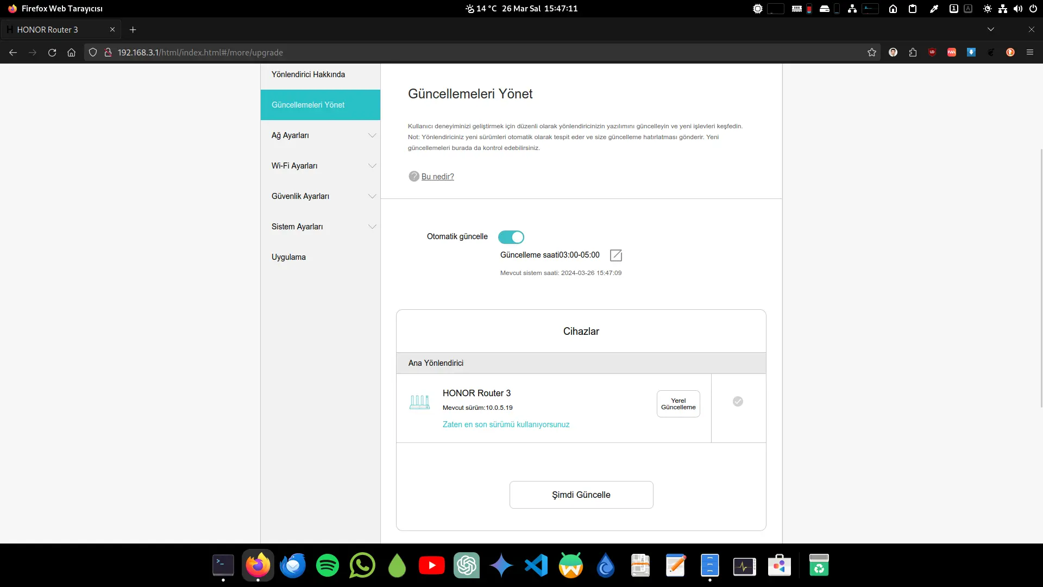Screen dimensions: 1043x587
Task: Click the Yerel Güncelleme button
Action: [x=678, y=404]
